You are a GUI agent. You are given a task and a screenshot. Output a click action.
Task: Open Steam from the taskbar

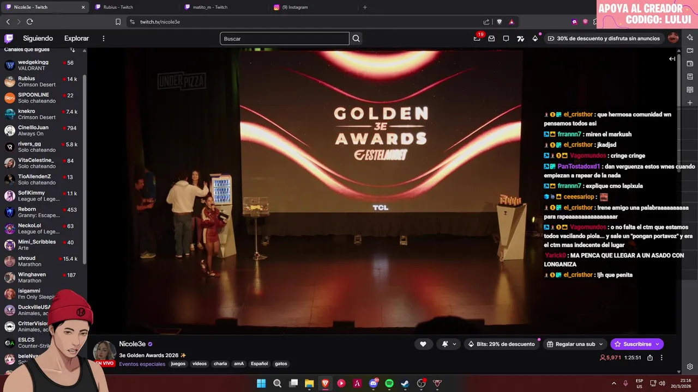(405, 383)
